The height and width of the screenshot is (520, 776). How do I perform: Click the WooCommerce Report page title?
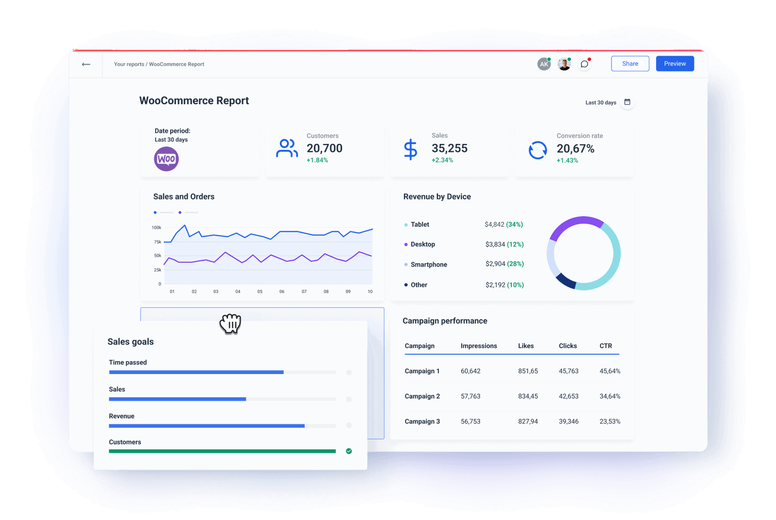click(194, 100)
